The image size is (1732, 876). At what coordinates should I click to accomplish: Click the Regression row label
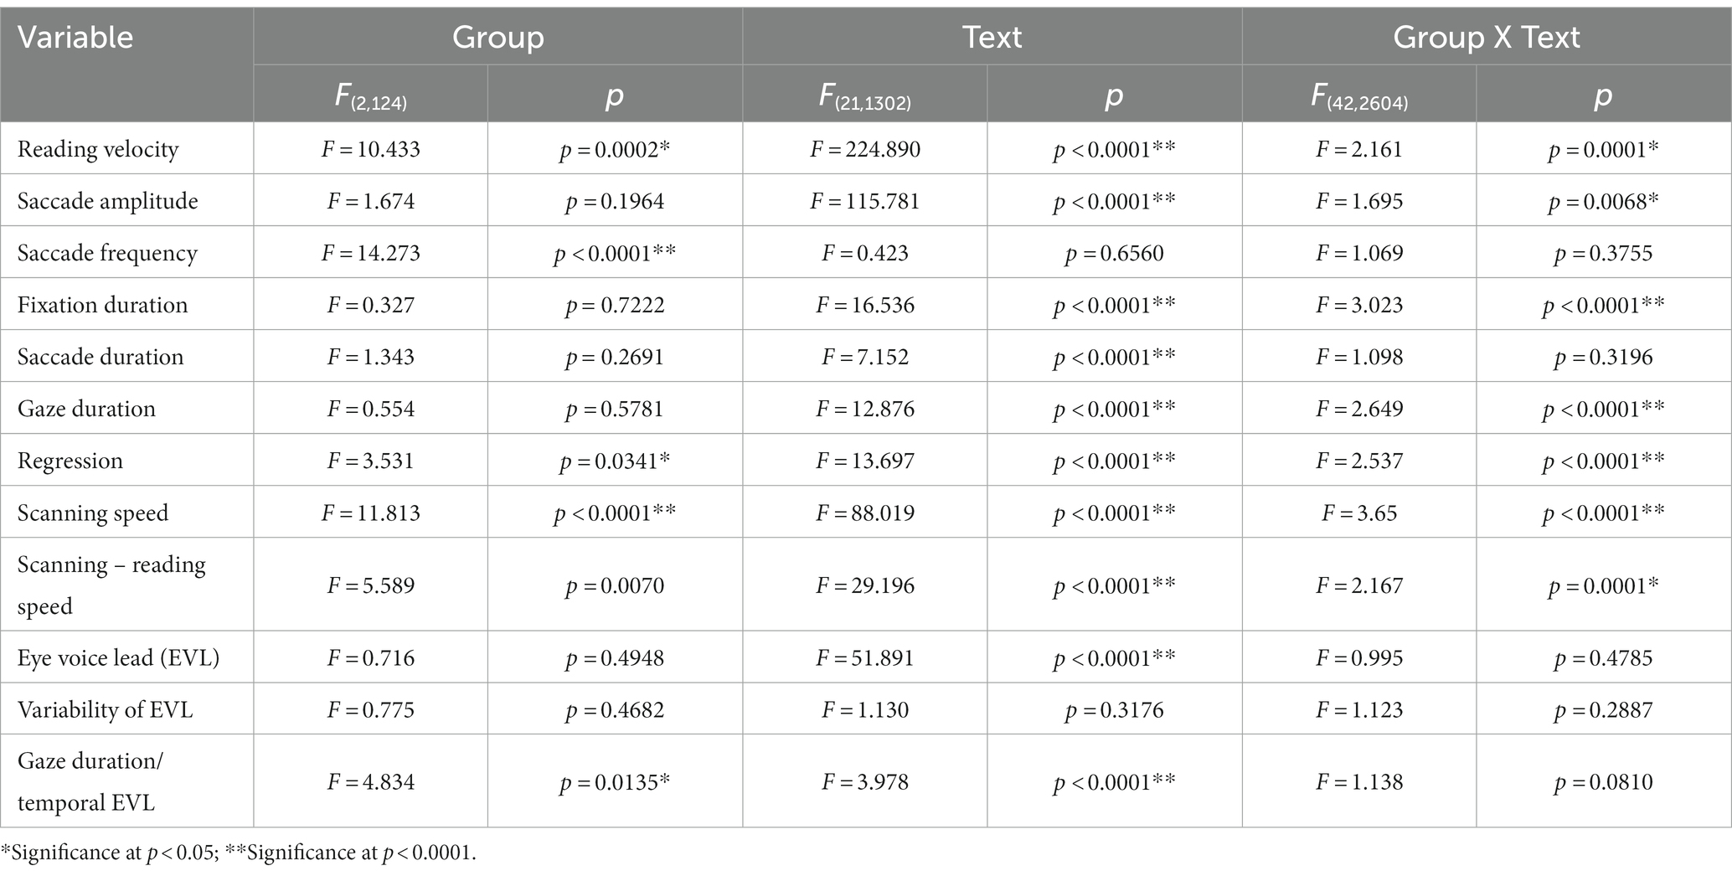[x=70, y=461]
